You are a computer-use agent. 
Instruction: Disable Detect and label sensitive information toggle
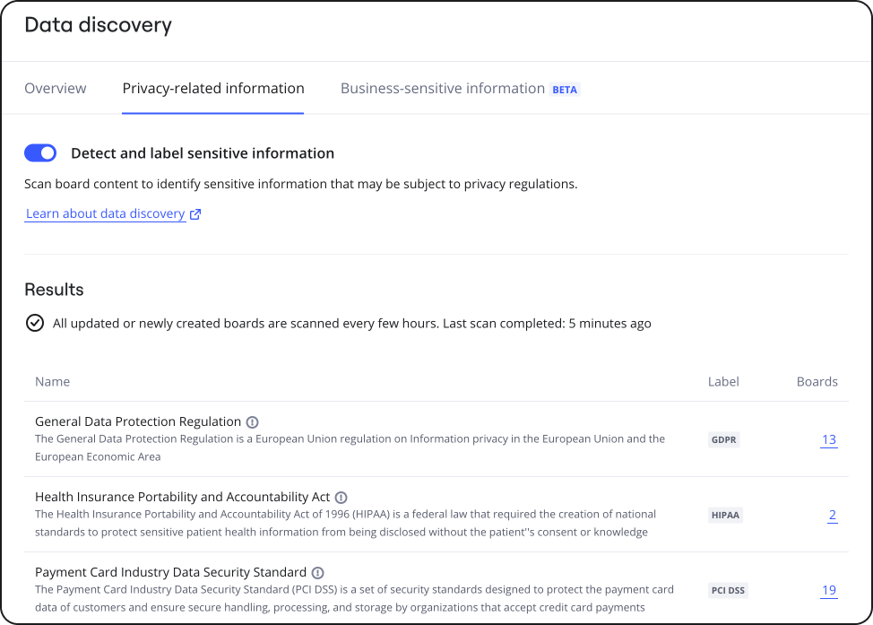click(x=40, y=153)
